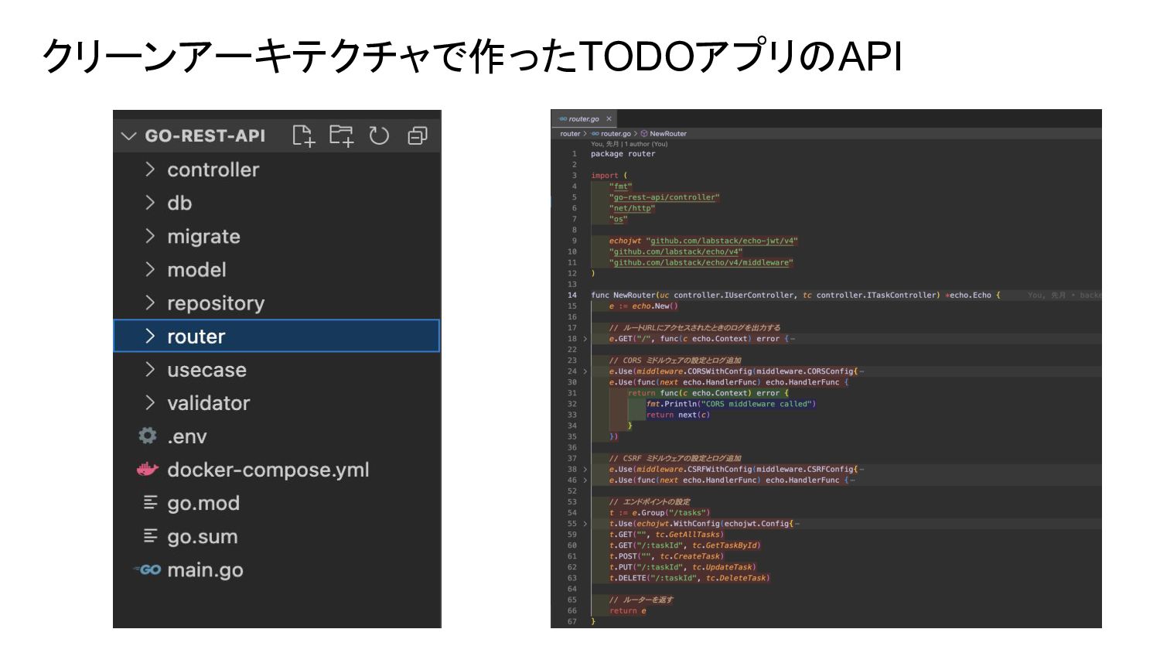Unfold the folded block at line 55

pos(585,524)
